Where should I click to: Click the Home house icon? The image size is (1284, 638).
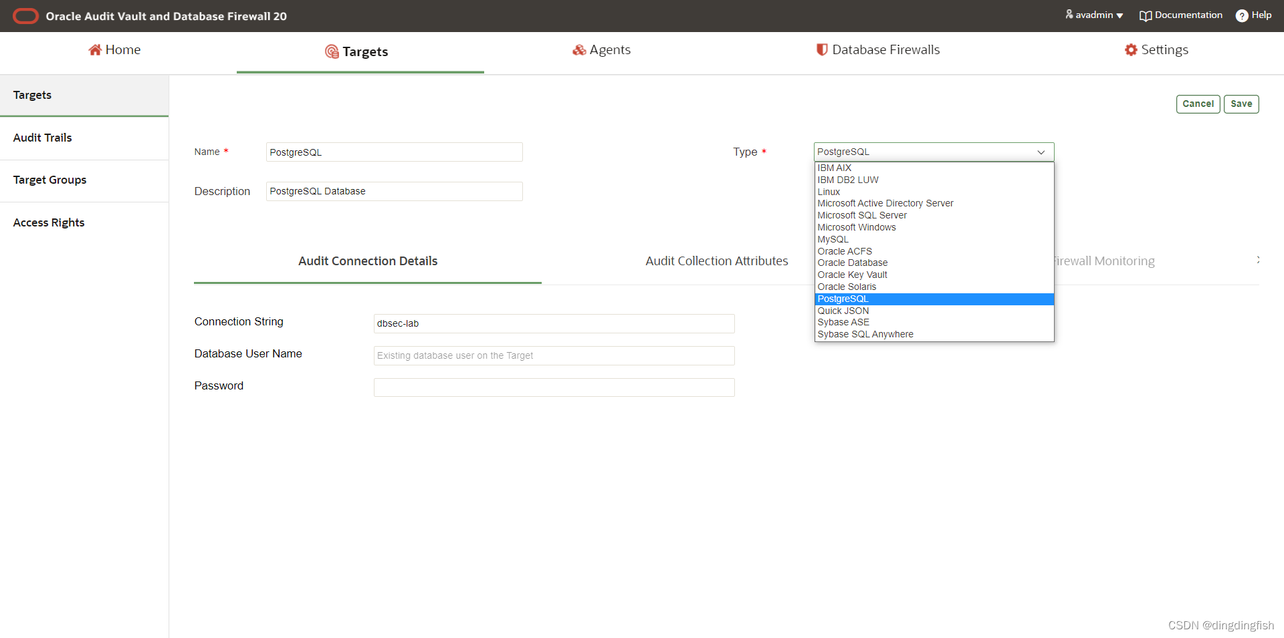point(95,49)
